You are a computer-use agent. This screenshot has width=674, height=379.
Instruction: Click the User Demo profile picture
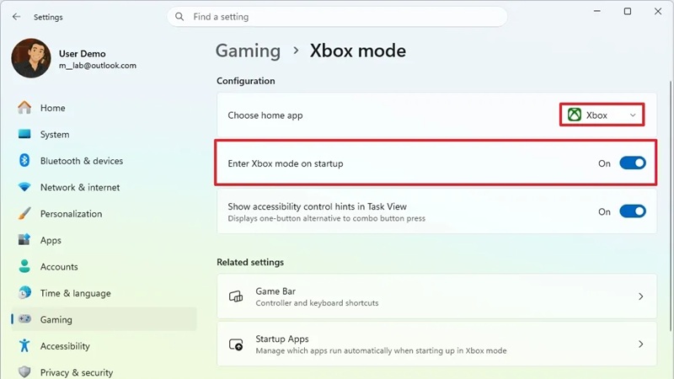[x=31, y=58]
